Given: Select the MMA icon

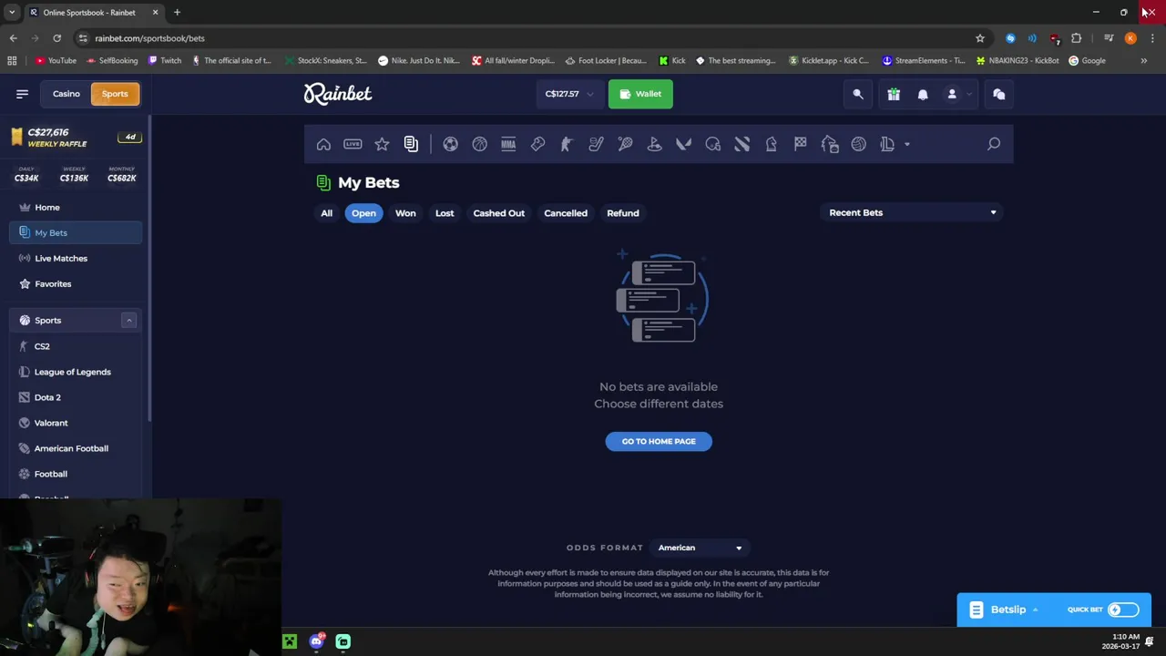Looking at the screenshot, I should coord(508,144).
